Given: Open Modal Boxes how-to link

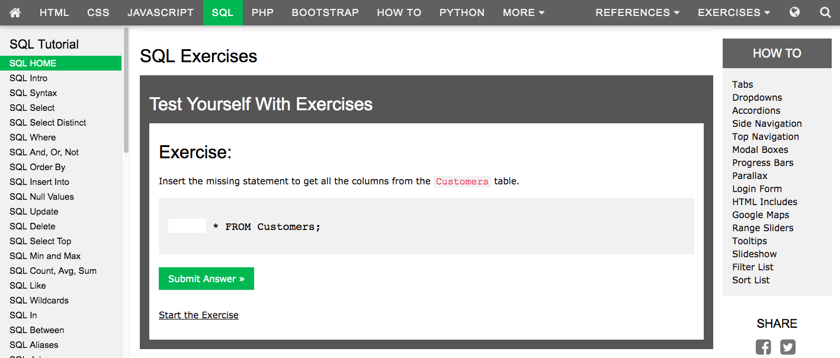Looking at the screenshot, I should [760, 149].
